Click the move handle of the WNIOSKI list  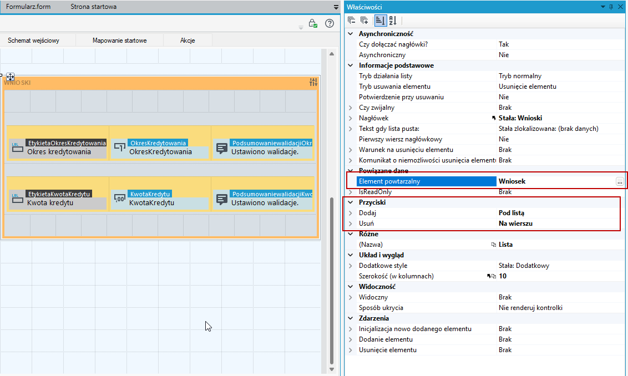tap(10, 77)
